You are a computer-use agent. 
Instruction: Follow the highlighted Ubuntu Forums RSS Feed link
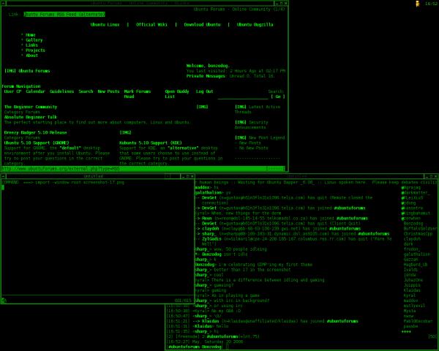point(64,15)
